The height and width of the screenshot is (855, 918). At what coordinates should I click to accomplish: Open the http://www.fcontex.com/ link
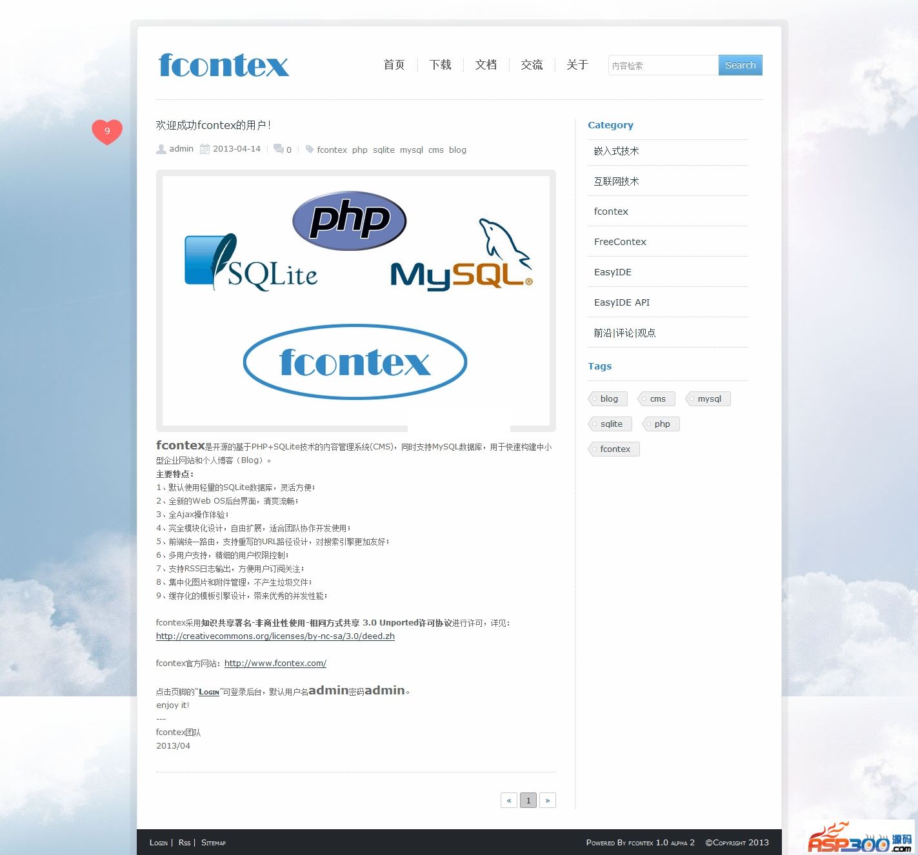275,663
